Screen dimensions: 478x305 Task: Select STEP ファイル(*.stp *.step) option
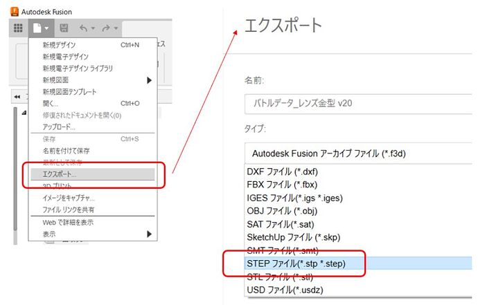(358, 264)
